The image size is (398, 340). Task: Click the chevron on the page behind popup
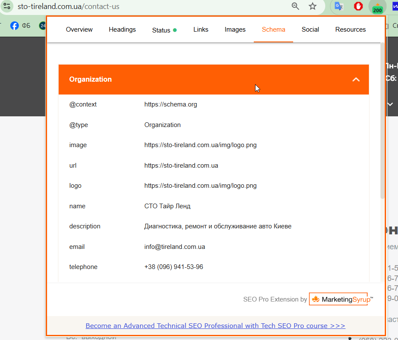coord(390,104)
